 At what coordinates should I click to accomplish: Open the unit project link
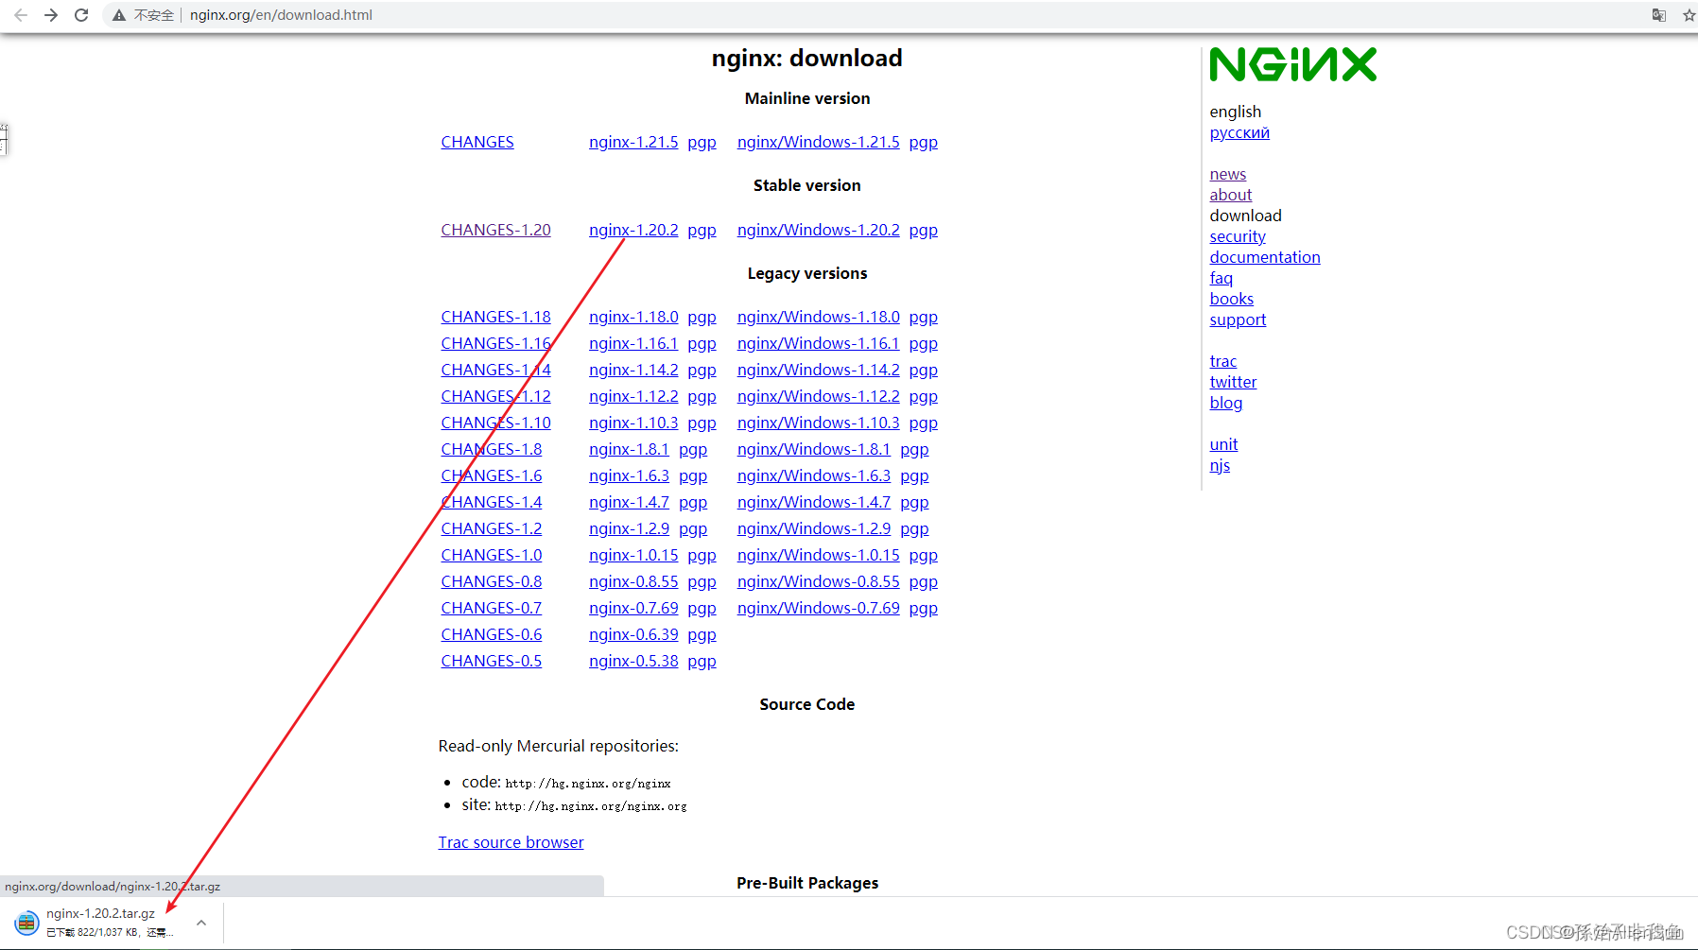(x=1223, y=444)
